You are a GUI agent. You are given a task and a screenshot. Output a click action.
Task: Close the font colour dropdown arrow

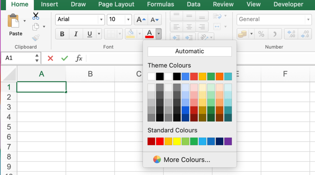pyautogui.click(x=159, y=34)
